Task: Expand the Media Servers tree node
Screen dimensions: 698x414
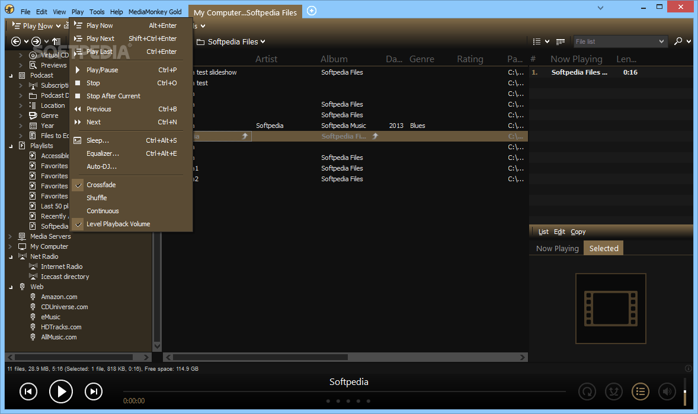Action: pyautogui.click(x=10, y=236)
